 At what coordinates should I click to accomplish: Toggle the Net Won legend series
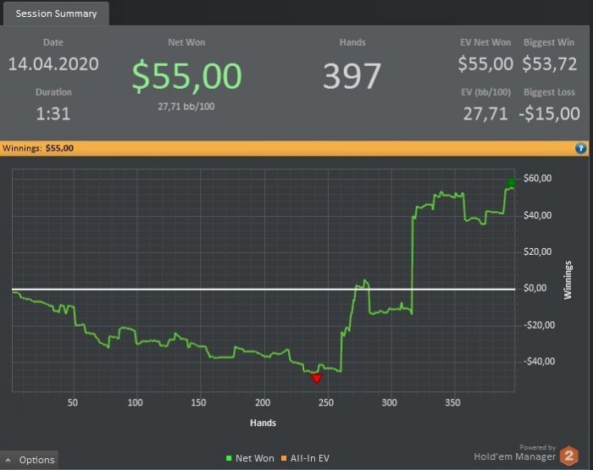point(250,458)
